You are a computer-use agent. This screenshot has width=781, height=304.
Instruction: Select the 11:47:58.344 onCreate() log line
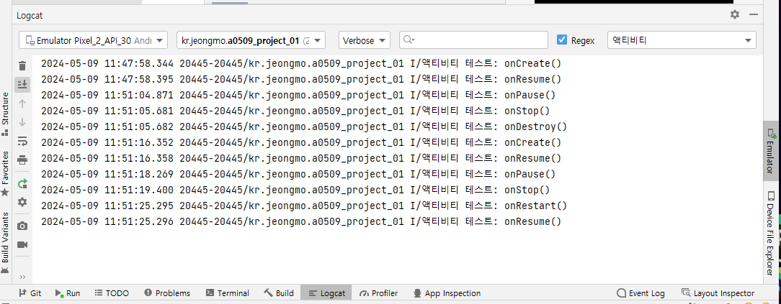301,63
